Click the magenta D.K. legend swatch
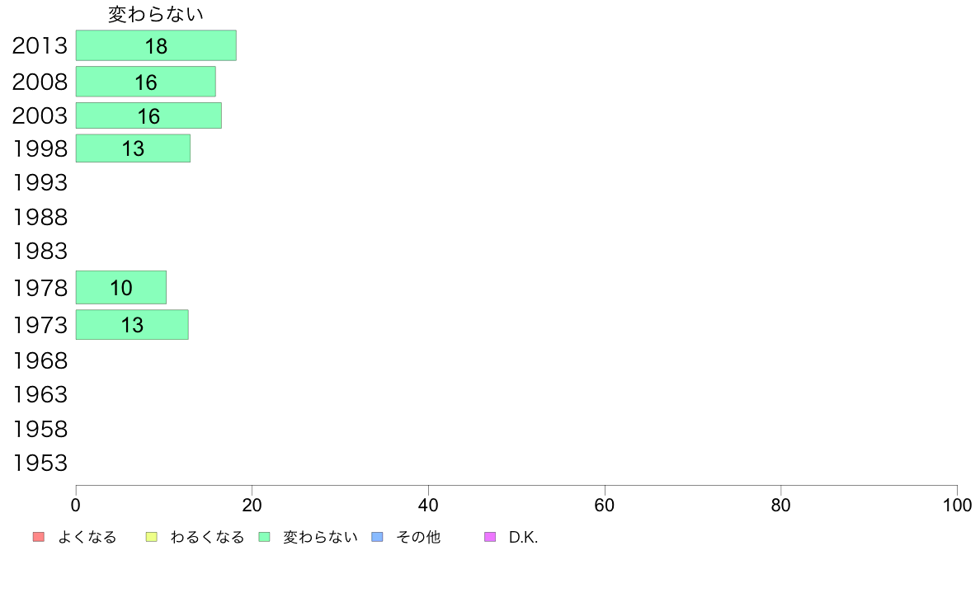Viewport: 980px width, 607px height. pyautogui.click(x=490, y=537)
